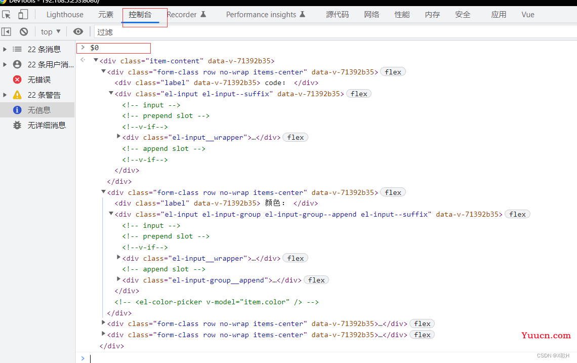Switch to the Lighthouse tab

[x=65, y=15]
